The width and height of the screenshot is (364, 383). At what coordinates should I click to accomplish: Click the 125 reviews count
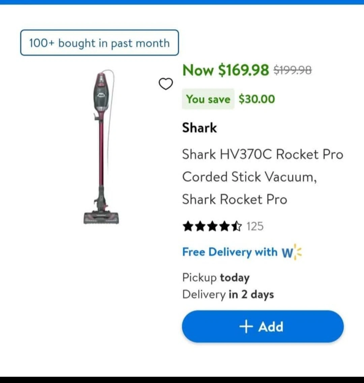click(x=255, y=226)
